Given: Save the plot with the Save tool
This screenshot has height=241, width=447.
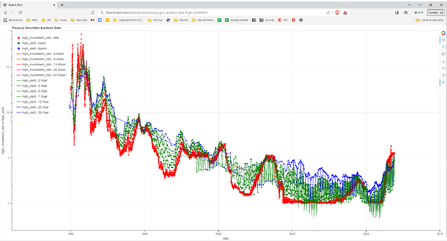Looking at the screenshot, I should tap(443, 61).
